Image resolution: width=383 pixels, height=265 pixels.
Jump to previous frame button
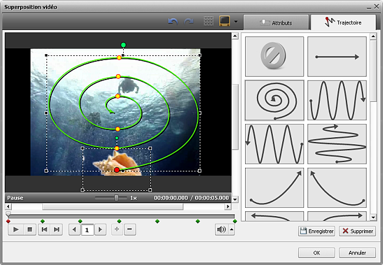click(x=44, y=230)
